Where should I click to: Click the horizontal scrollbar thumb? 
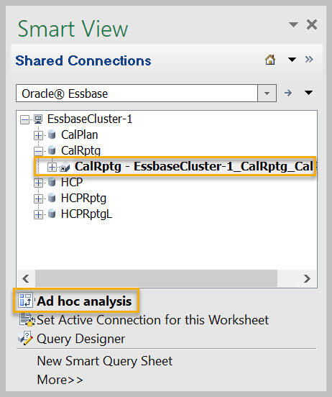tap(156, 279)
